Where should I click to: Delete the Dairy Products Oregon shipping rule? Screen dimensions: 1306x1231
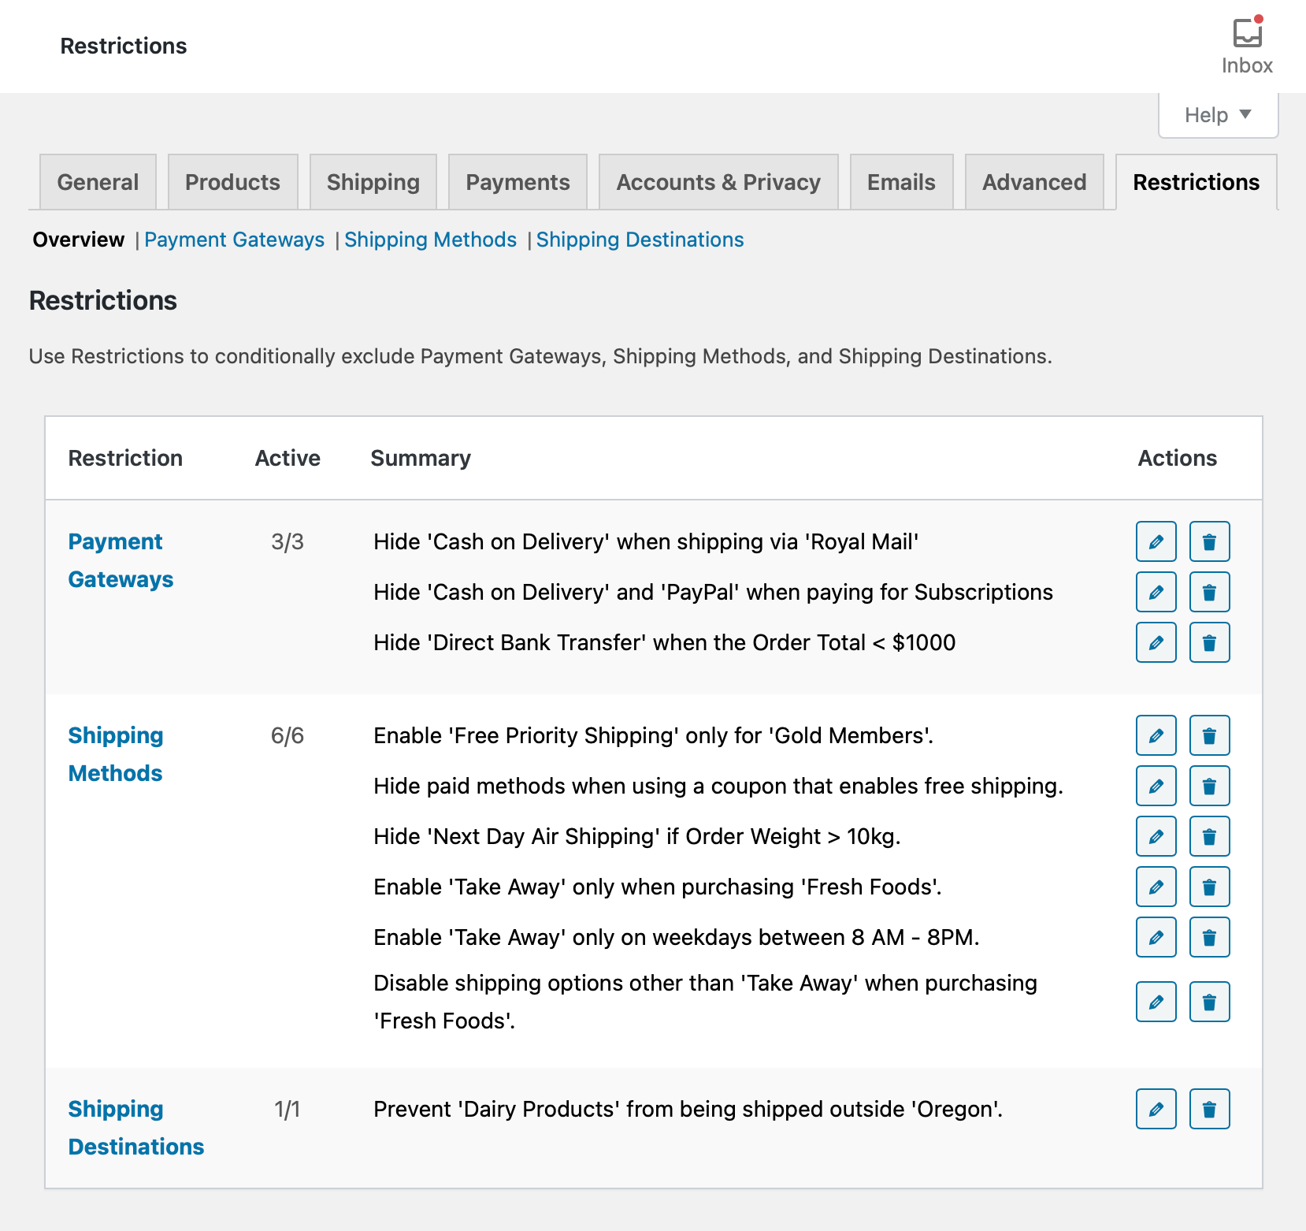(1209, 1109)
